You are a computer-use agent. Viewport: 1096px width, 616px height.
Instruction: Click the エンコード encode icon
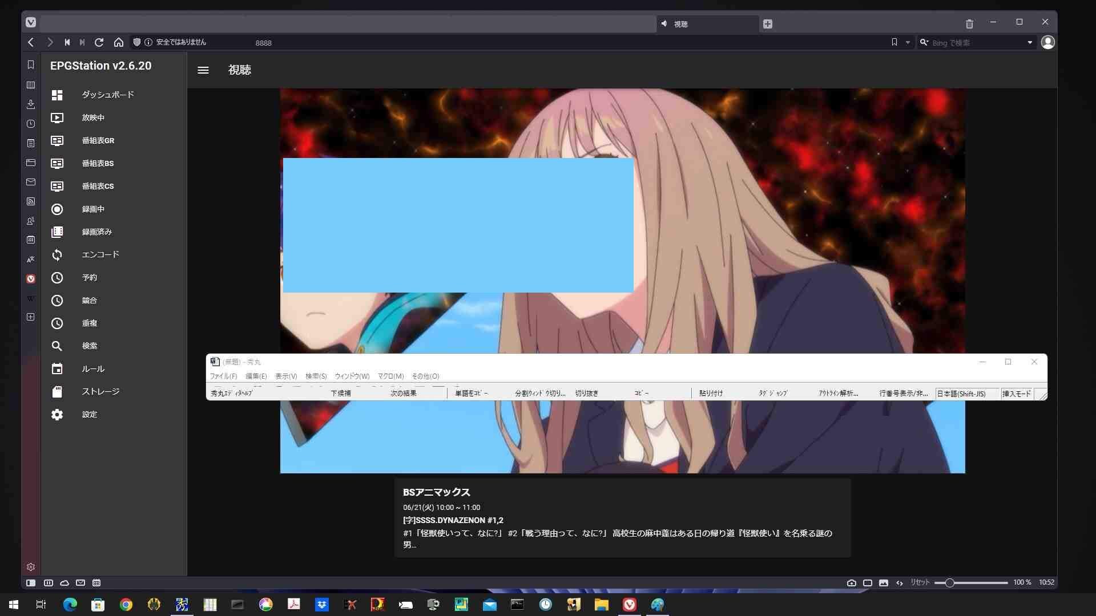coord(57,255)
